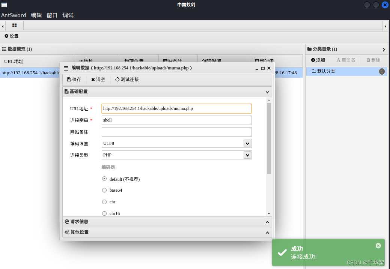This screenshot has width=390, height=269.
Task: Open the 编辑 menu
Action: (36, 15)
